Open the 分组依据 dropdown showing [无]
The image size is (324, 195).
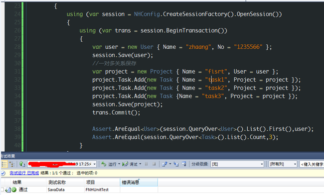pos(237,164)
